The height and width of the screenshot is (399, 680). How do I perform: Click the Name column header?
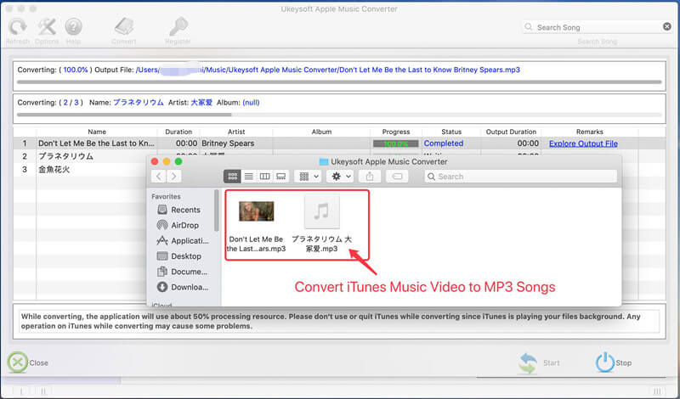click(x=97, y=132)
